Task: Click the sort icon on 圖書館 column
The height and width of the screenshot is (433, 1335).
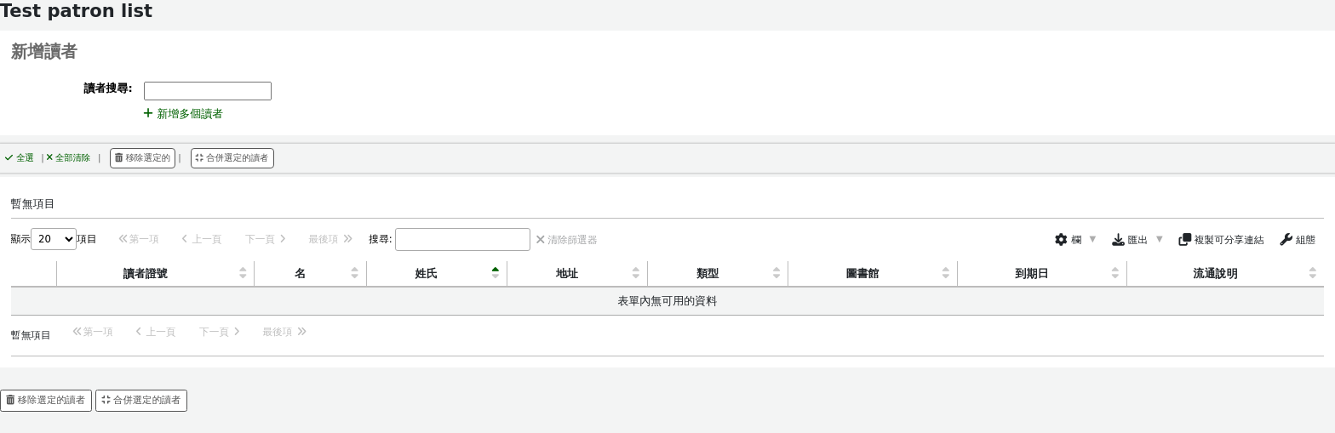Action: [x=945, y=273]
